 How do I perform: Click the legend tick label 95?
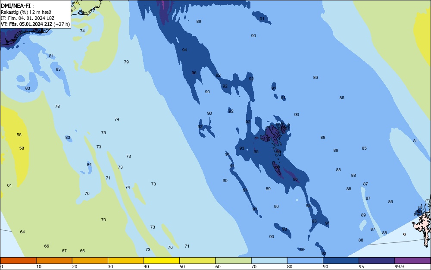[x=361, y=267]
